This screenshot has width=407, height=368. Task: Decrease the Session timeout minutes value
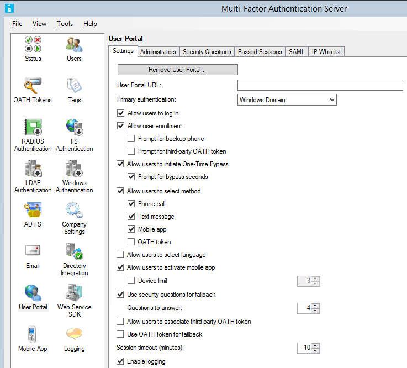coord(315,350)
